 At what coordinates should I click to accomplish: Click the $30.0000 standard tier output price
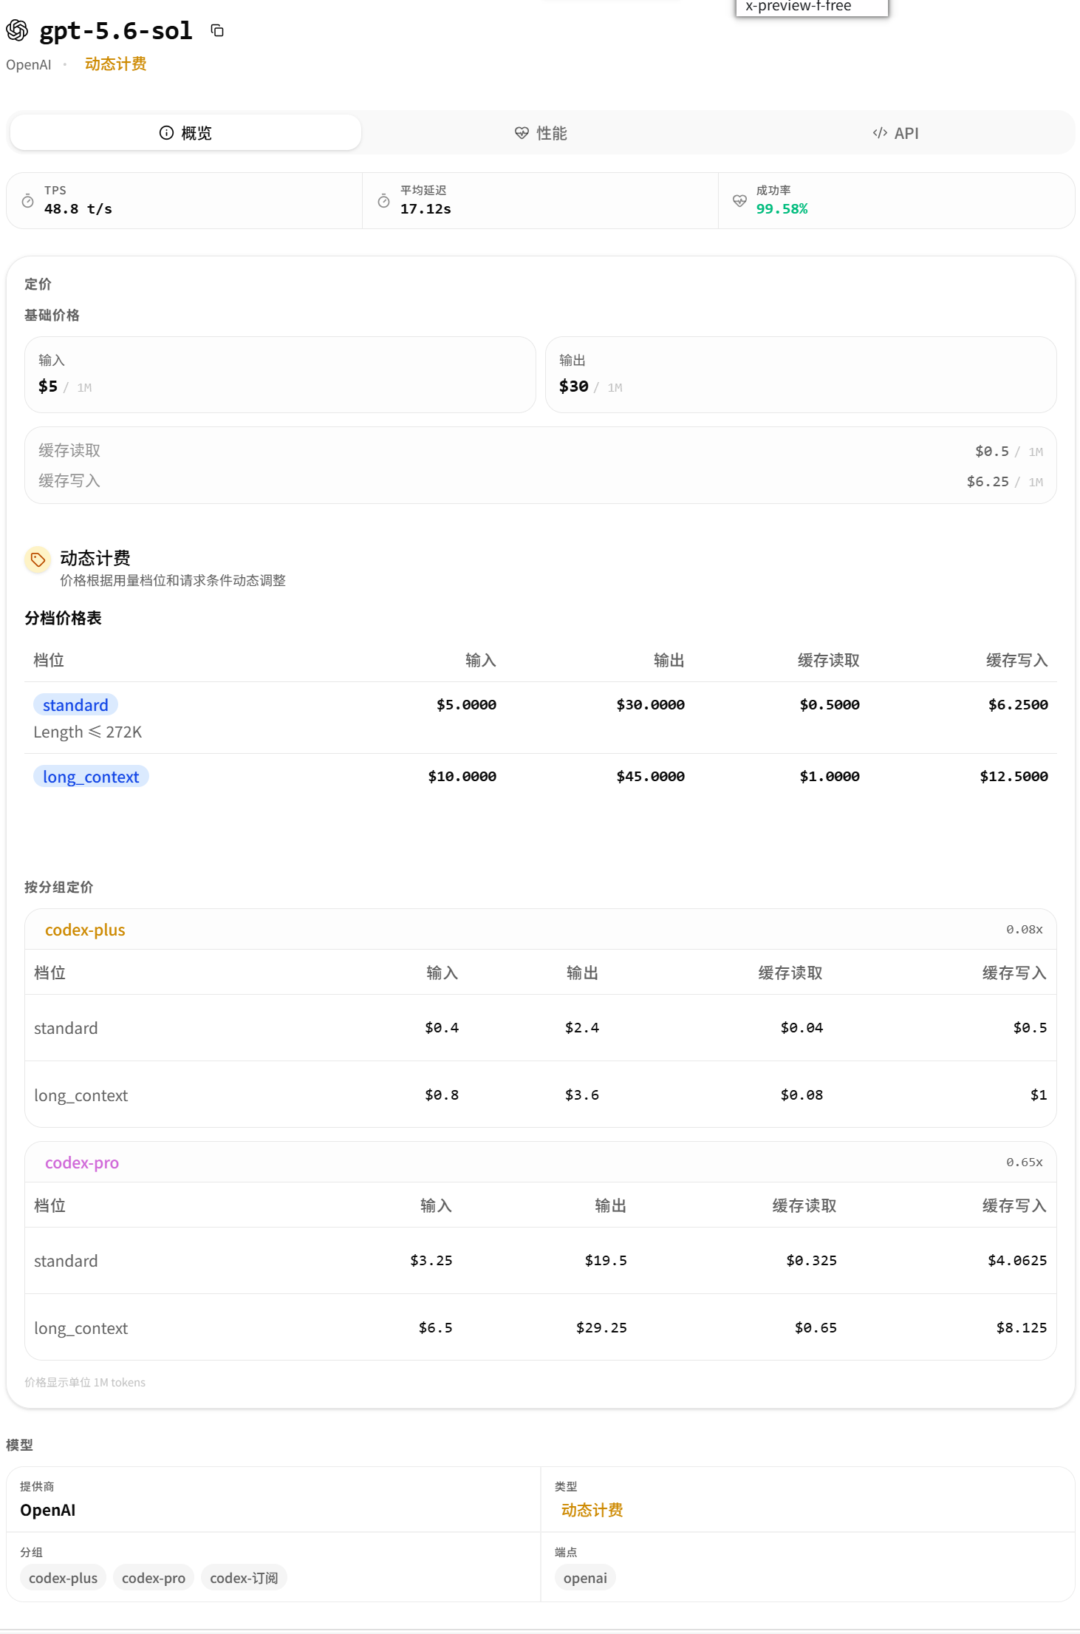point(651,705)
